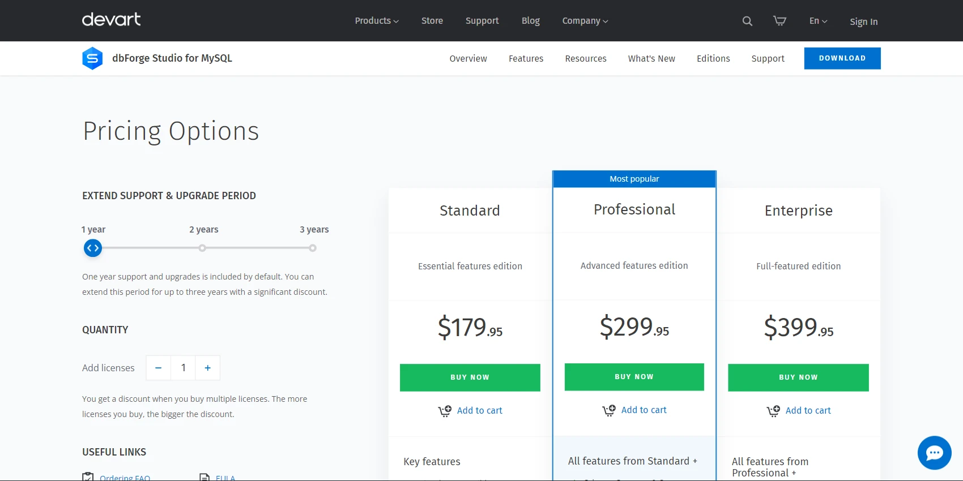This screenshot has width=963, height=481.
Task: Expand the Company dropdown menu
Action: click(x=585, y=21)
